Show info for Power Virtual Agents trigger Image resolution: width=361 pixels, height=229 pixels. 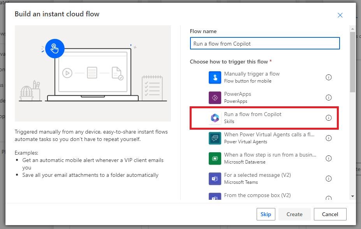[x=329, y=138]
